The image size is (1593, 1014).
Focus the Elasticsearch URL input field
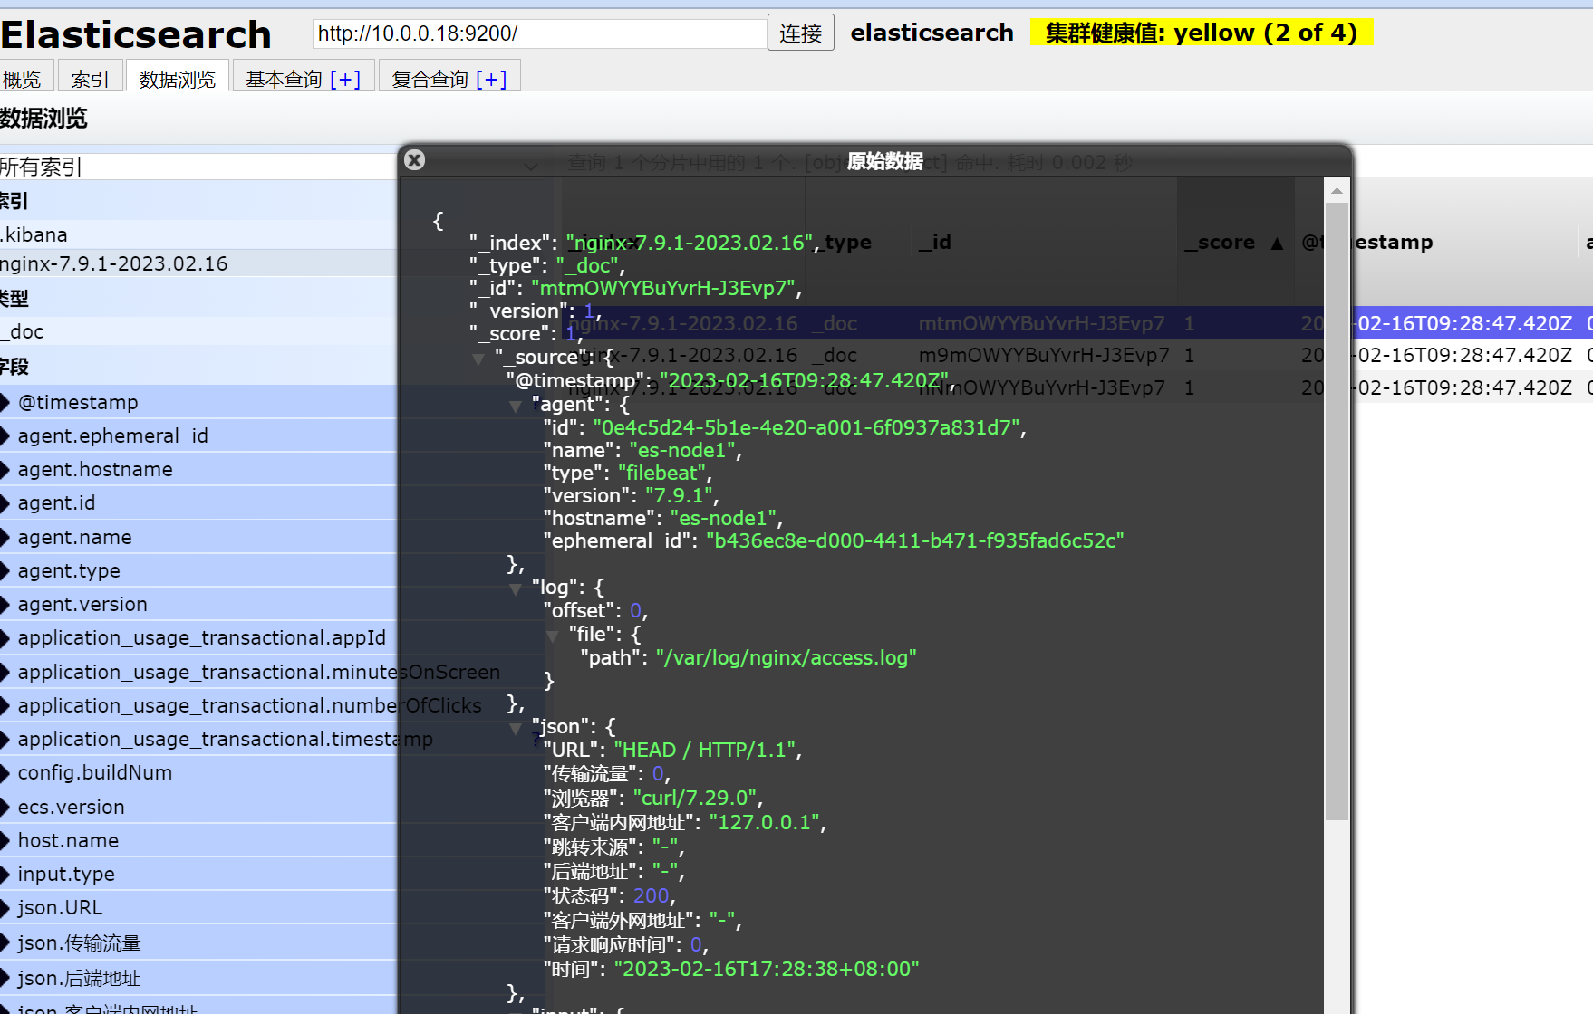tap(538, 33)
